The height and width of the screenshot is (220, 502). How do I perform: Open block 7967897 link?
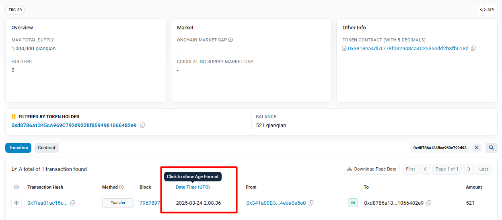(150, 203)
